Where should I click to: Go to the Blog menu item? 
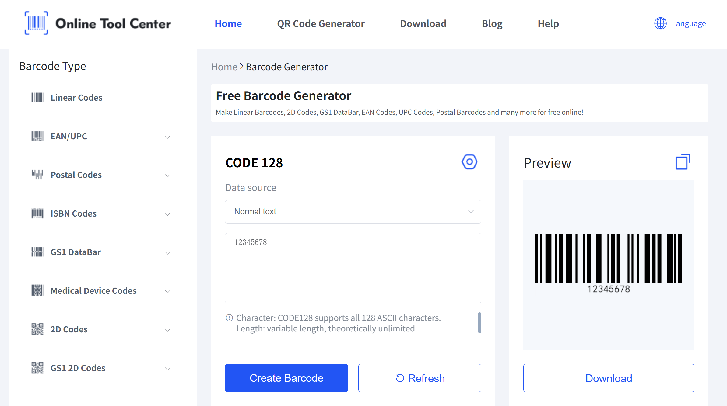[x=492, y=24]
